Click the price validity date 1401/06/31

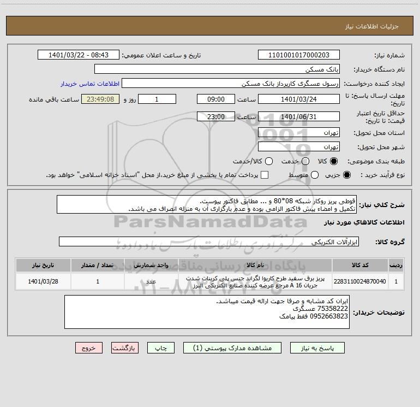coord(299,116)
